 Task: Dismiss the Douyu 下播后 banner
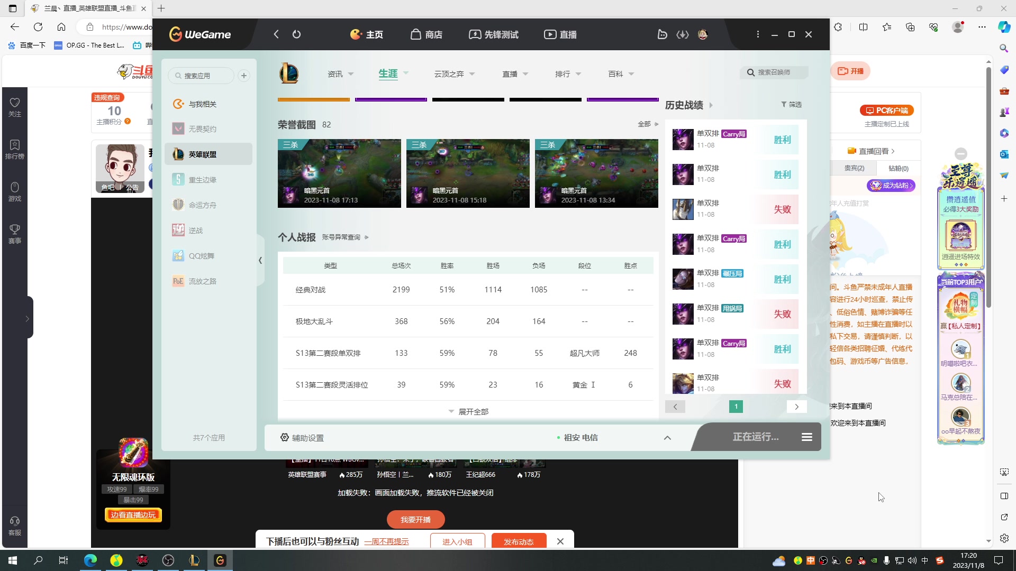tap(560, 541)
